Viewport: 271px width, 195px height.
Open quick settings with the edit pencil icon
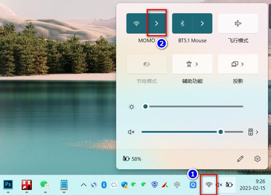coord(241,159)
